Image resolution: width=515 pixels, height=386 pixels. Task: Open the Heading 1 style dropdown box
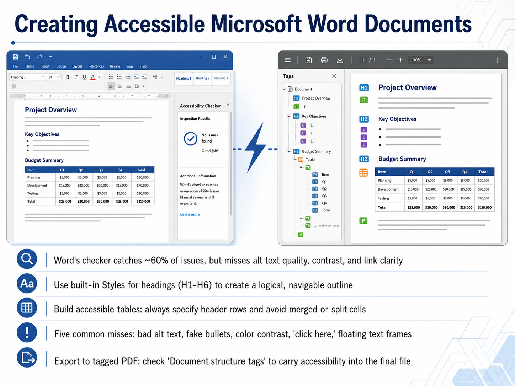pos(27,77)
